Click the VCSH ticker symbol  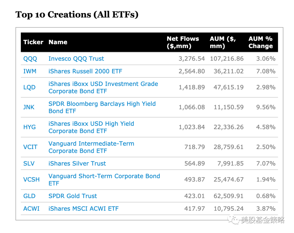31,180
